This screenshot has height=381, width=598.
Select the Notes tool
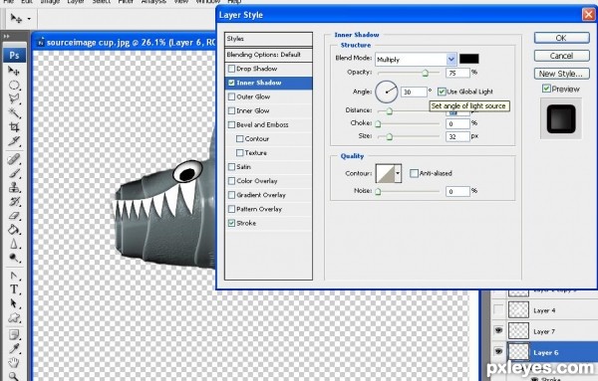coord(14,335)
